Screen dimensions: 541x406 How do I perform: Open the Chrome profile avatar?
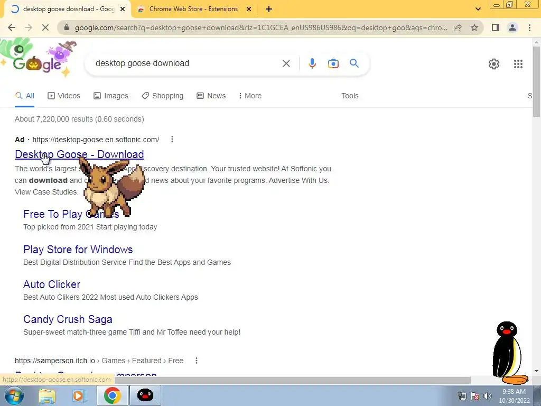point(512,27)
